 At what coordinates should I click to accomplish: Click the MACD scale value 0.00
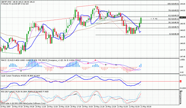tap(181, 67)
